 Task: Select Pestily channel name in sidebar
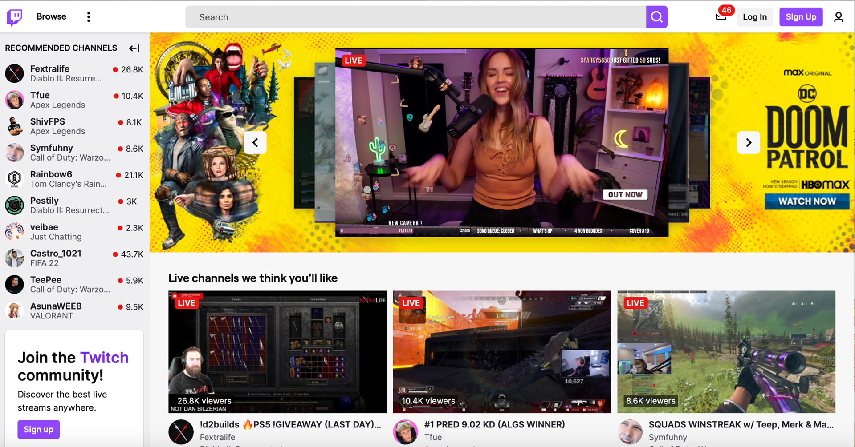tap(45, 201)
